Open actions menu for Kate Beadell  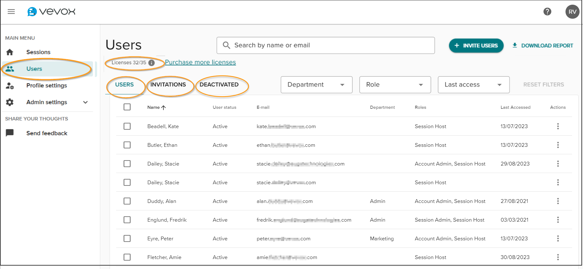click(558, 126)
